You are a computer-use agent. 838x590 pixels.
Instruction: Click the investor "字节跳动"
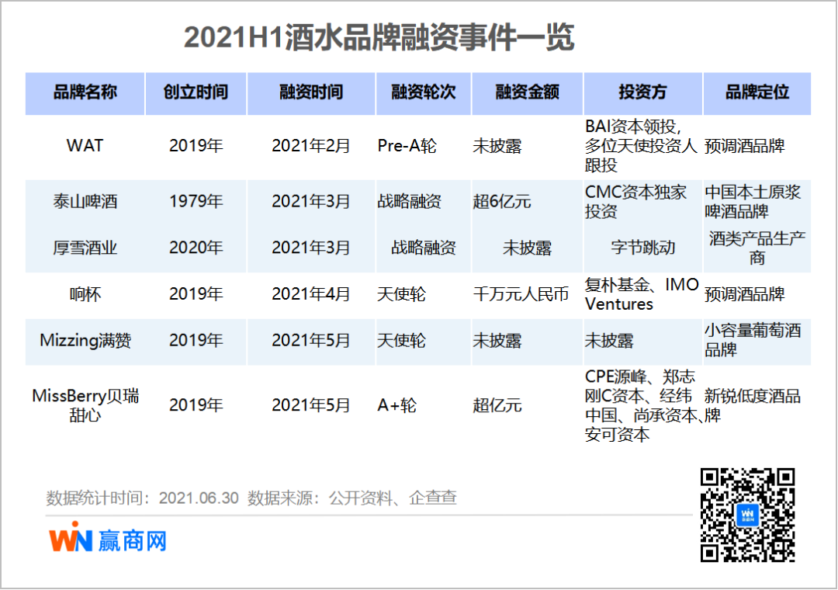643,248
